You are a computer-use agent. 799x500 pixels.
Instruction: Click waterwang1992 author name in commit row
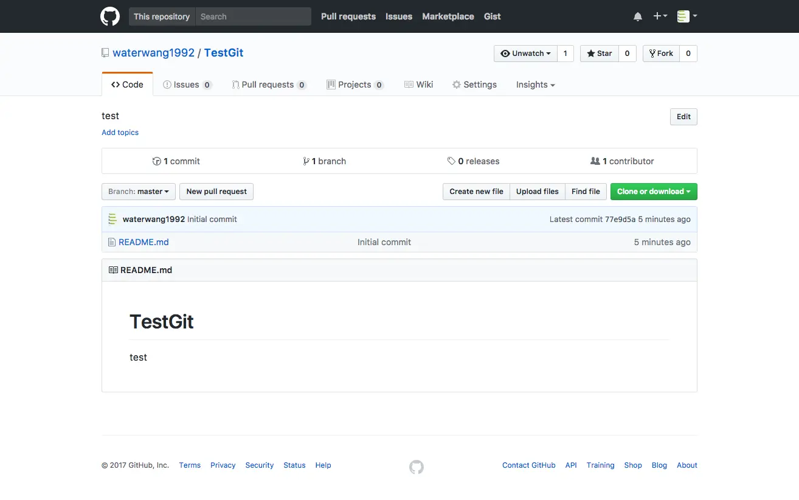pos(154,219)
